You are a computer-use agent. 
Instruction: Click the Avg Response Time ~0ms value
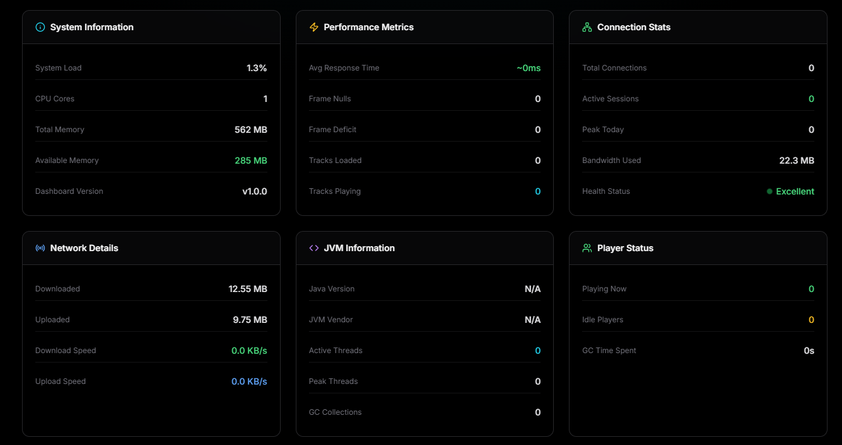pyautogui.click(x=529, y=68)
